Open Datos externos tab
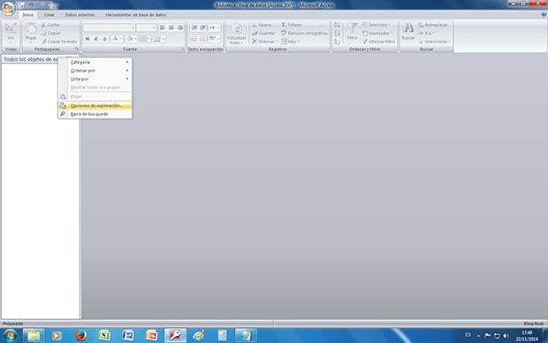Screen dimensions: 548x343 point(80,15)
